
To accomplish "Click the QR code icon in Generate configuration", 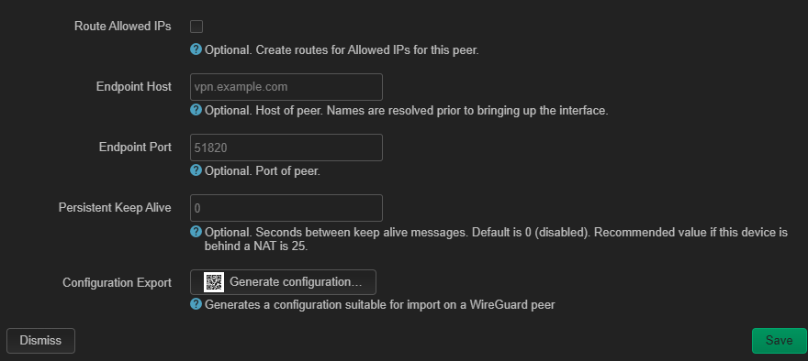I will (x=214, y=282).
